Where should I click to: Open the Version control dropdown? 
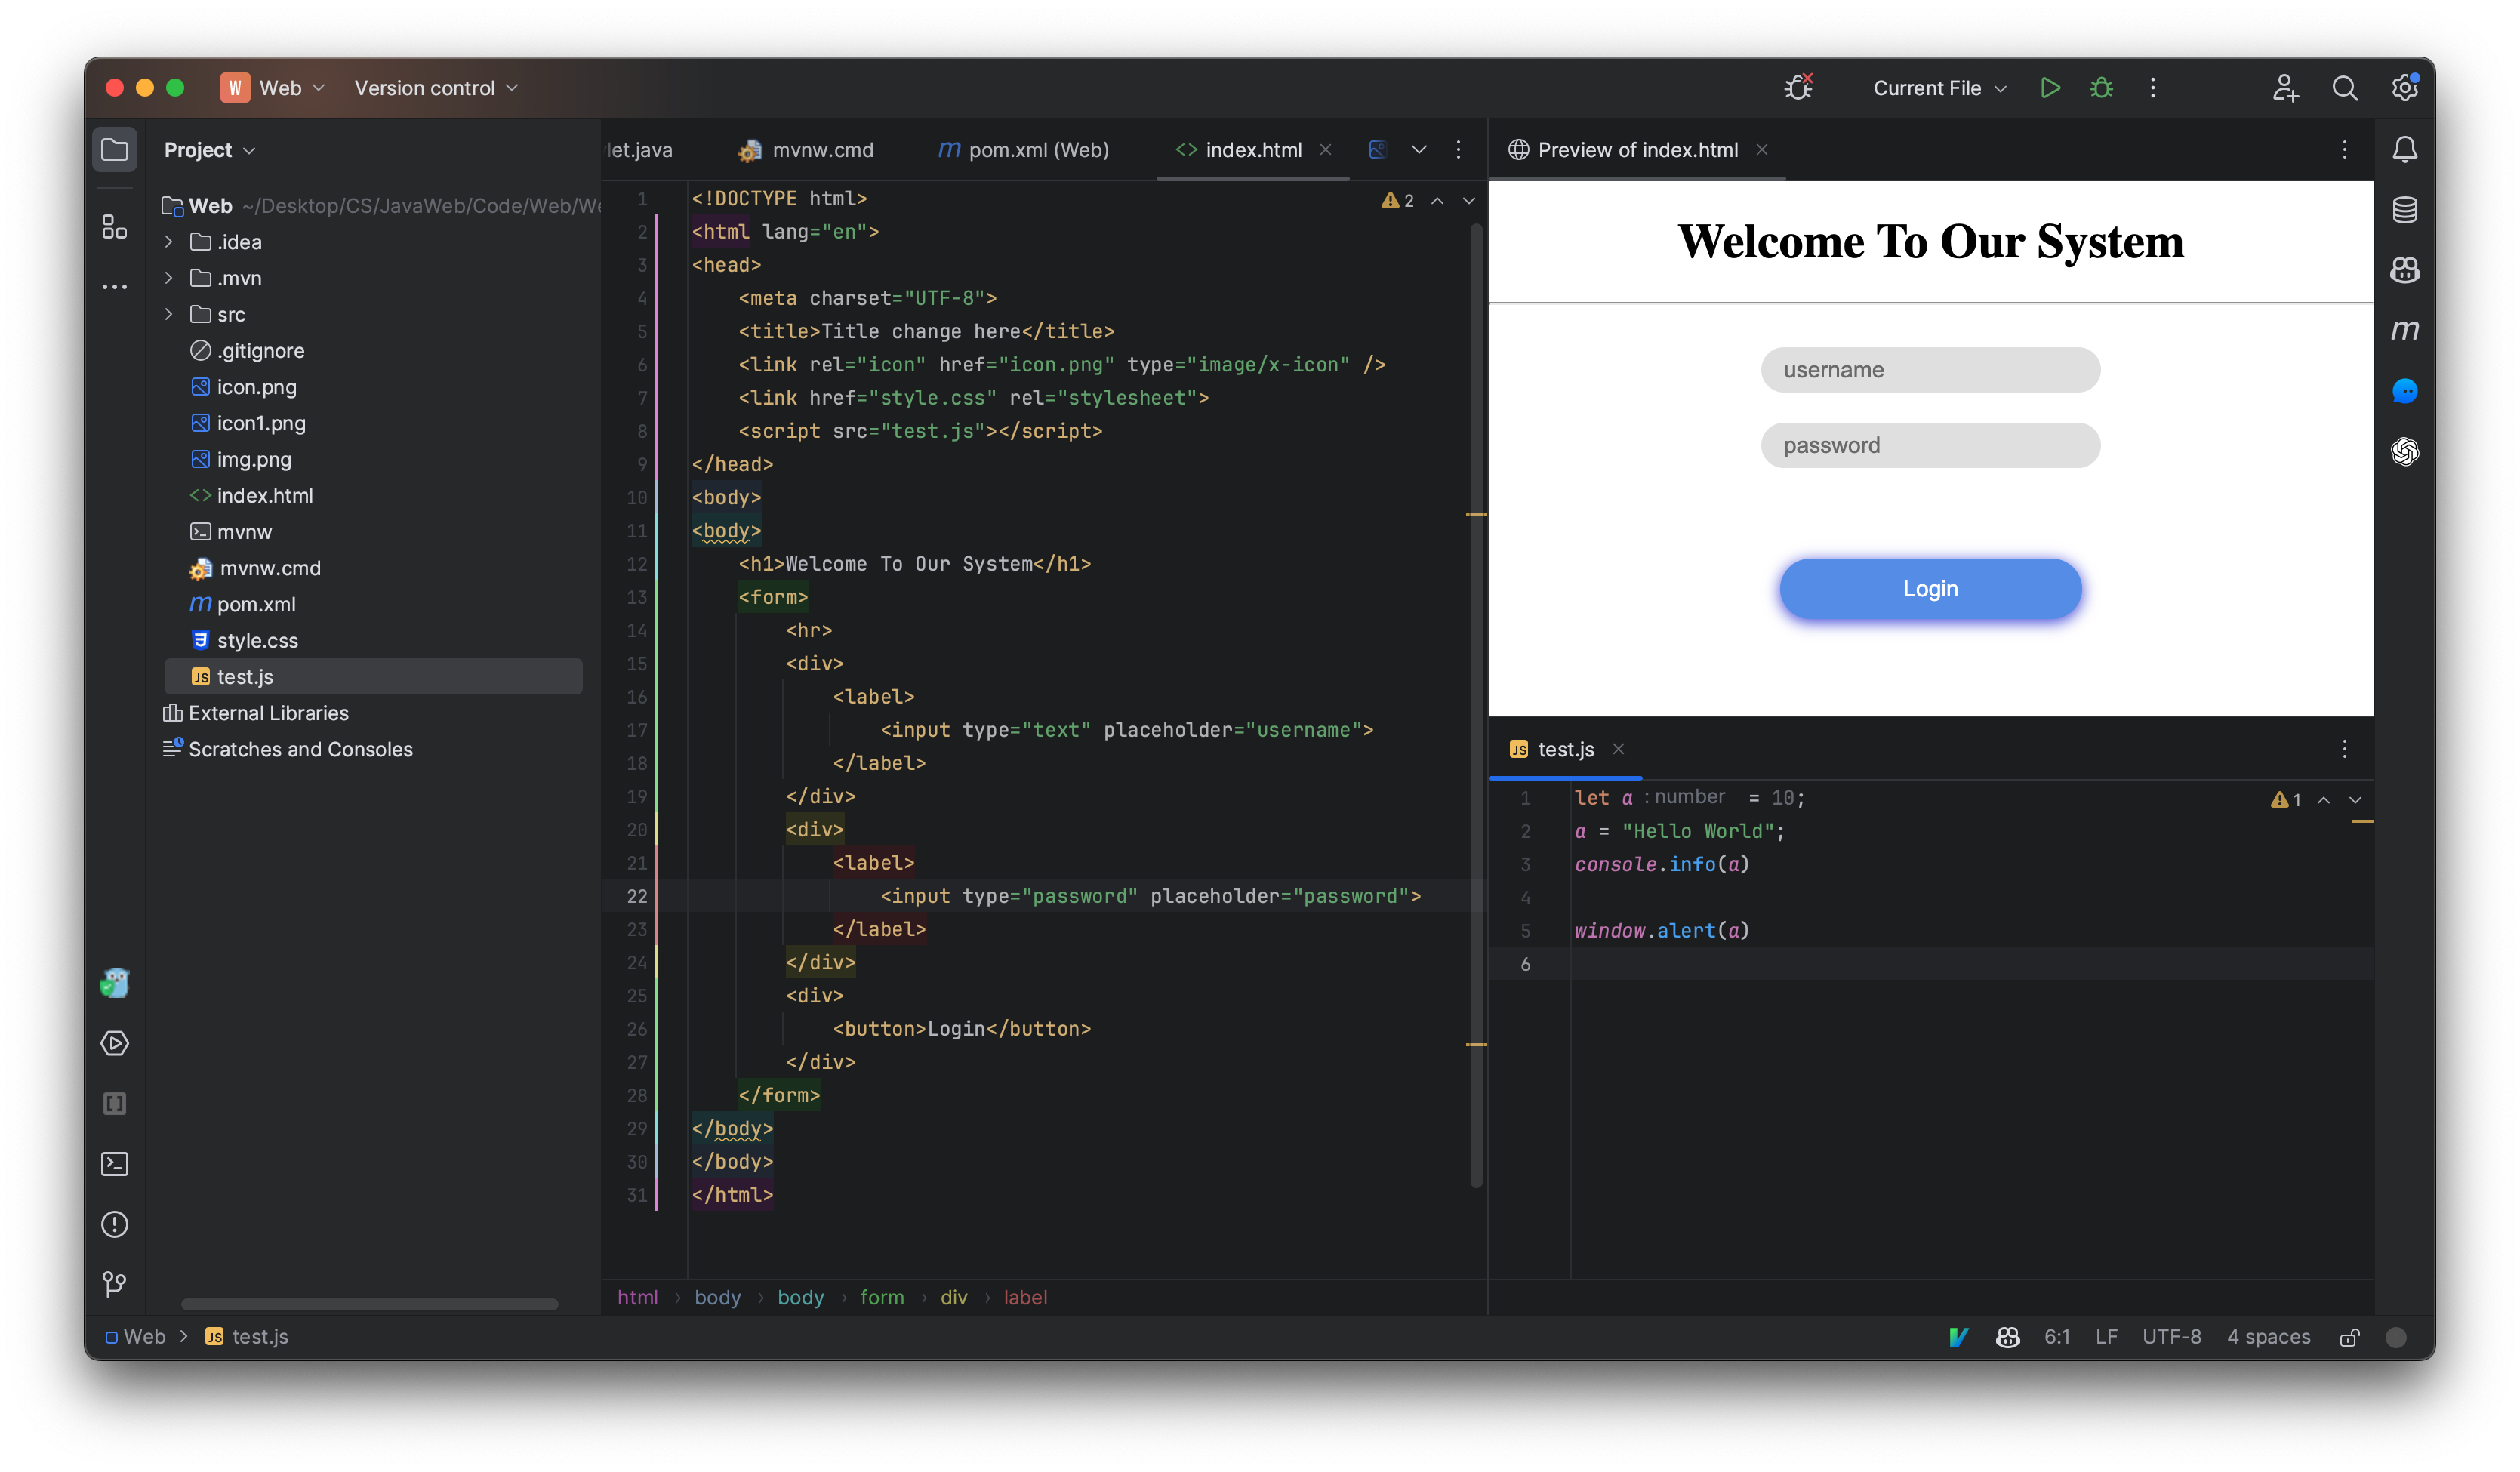[x=436, y=88]
